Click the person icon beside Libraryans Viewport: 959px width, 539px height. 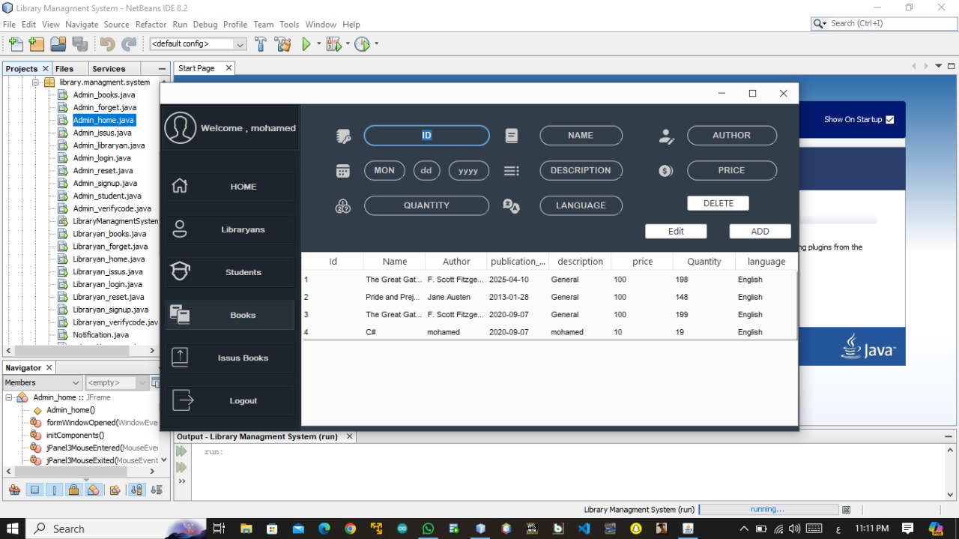pos(180,229)
